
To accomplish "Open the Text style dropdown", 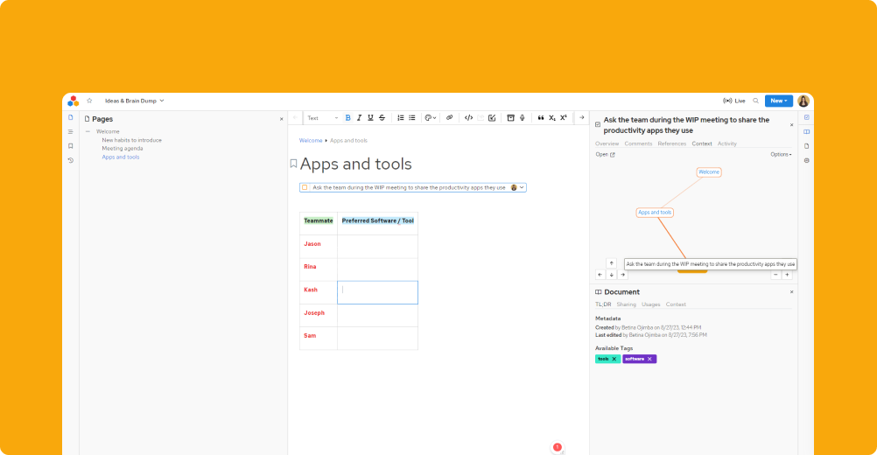I will 322,117.
